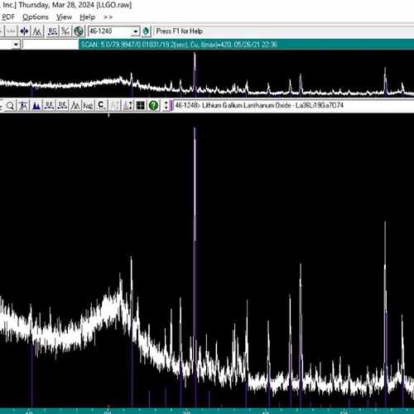Click the blue filled peaks icon
The image size is (414, 414).
pyautogui.click(x=36, y=105)
